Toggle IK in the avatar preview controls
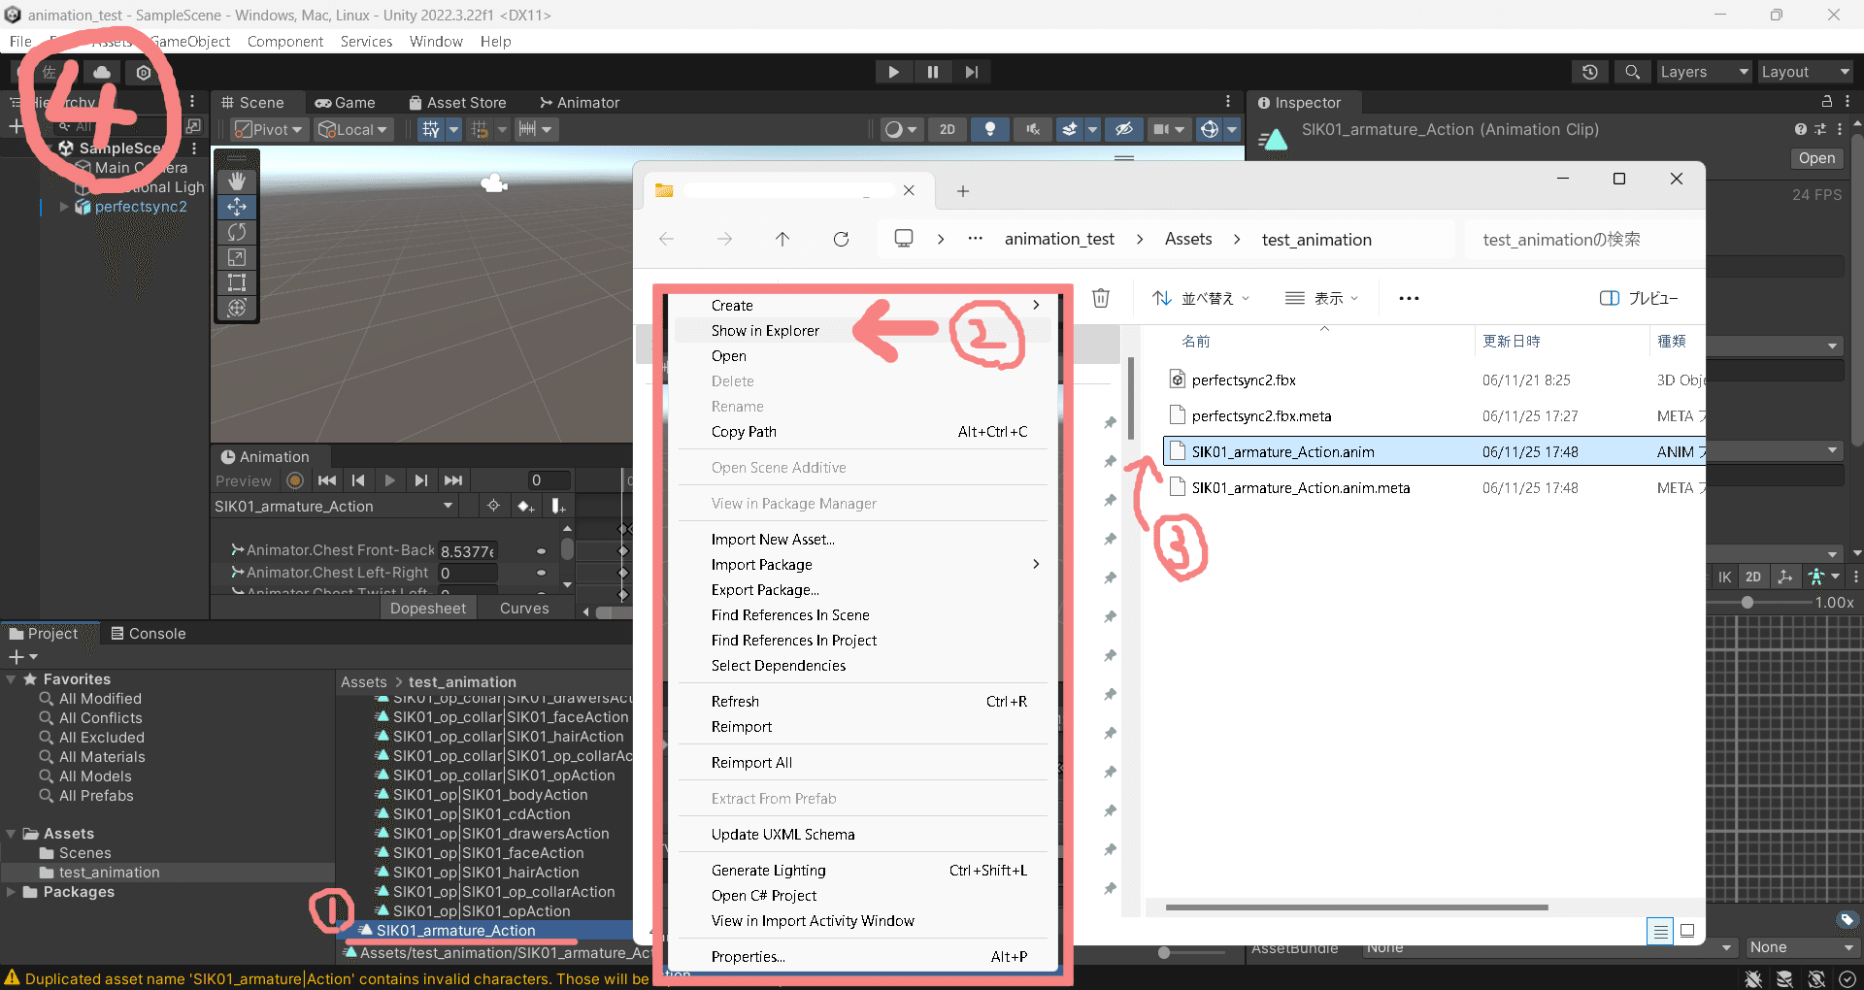Screen dimensions: 1864x990 tap(1725, 577)
